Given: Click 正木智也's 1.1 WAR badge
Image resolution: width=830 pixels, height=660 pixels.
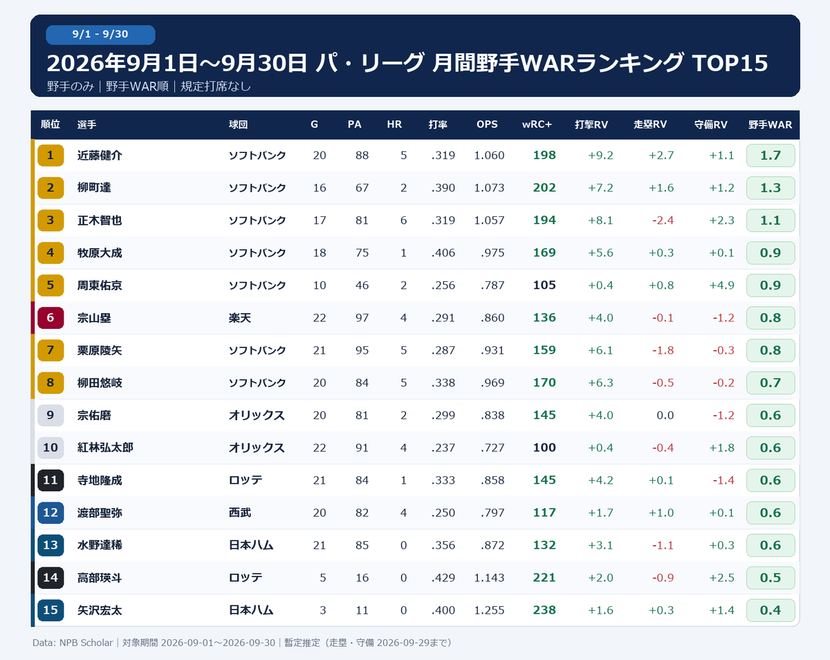Looking at the screenshot, I should click(771, 220).
